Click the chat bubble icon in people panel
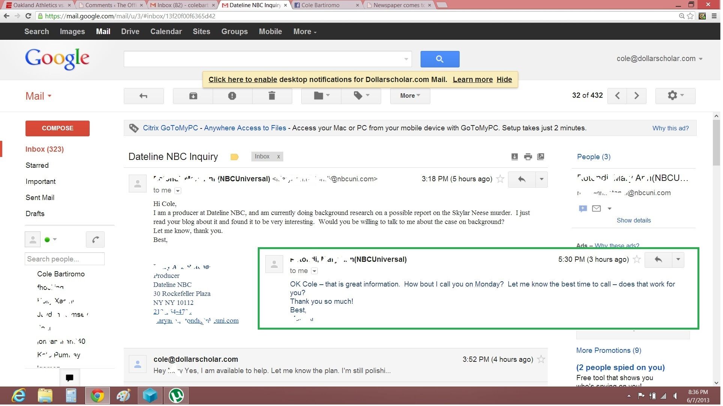The width and height of the screenshot is (723, 406). (585, 209)
